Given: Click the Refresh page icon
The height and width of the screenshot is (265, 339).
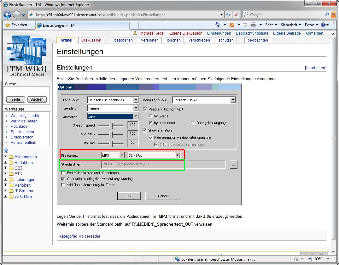Looking at the screenshot, I should click(x=229, y=15).
